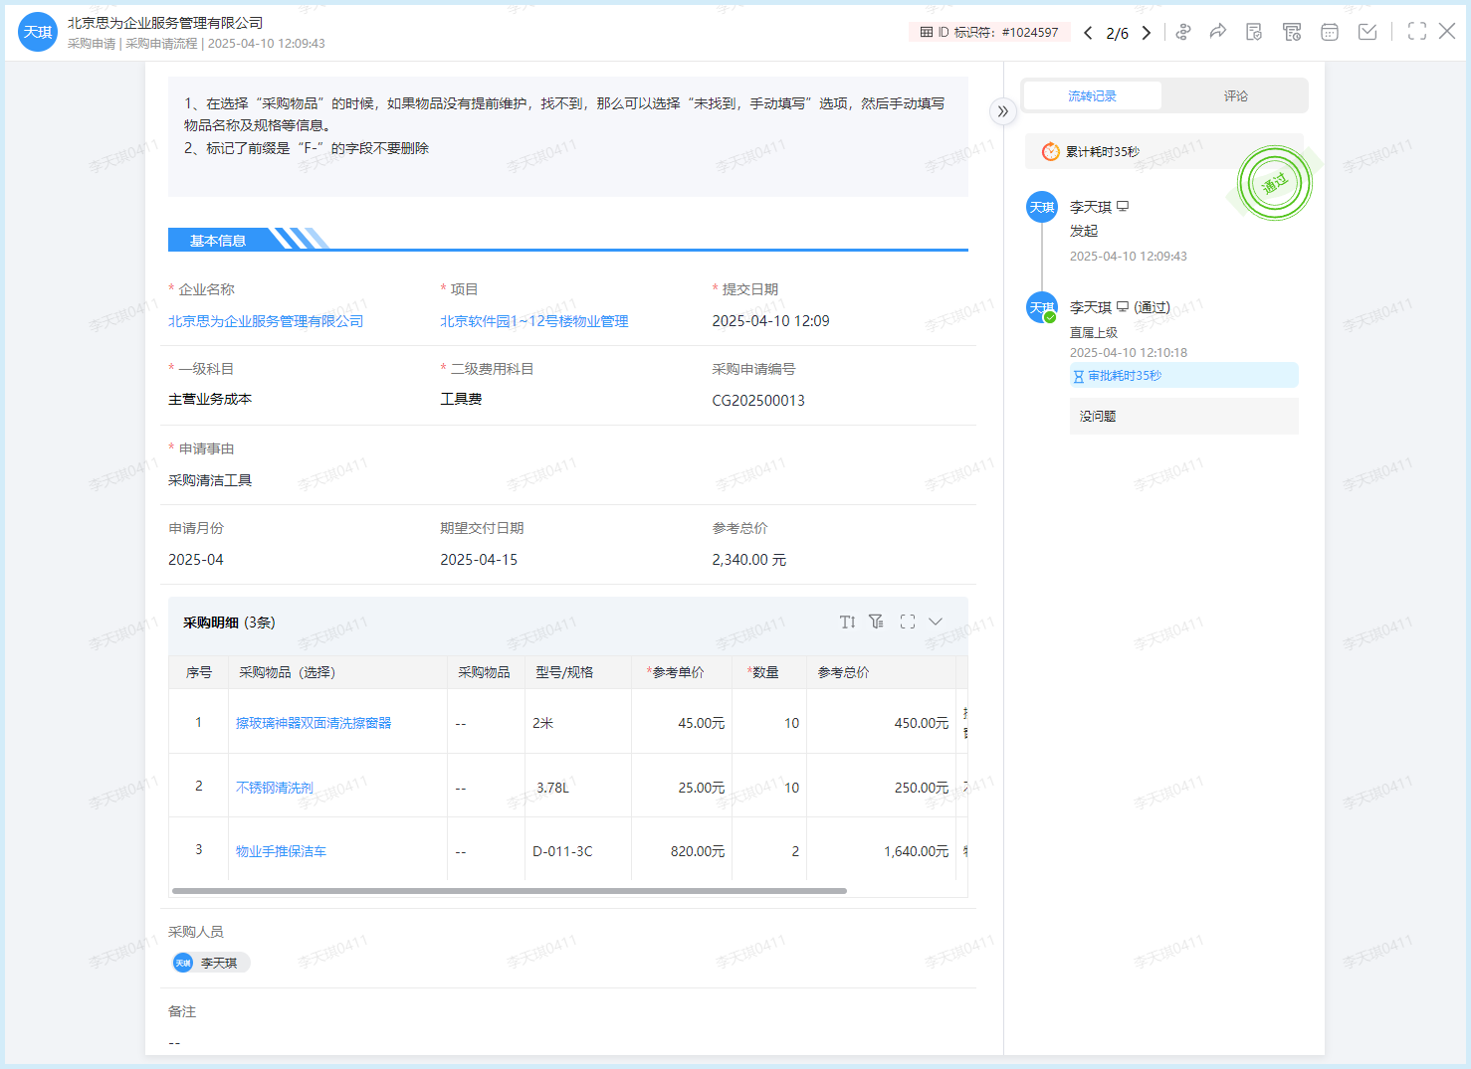Open the filter icon in 采购明细 table
This screenshot has width=1471, height=1069.
pyautogui.click(x=876, y=622)
